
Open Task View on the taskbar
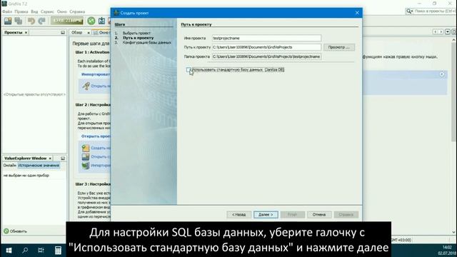[41, 250]
